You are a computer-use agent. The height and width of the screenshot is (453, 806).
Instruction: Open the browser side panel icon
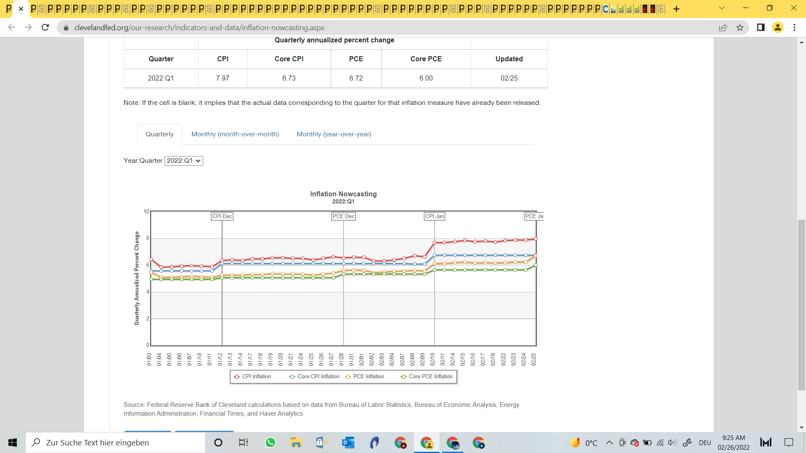pyautogui.click(x=760, y=28)
